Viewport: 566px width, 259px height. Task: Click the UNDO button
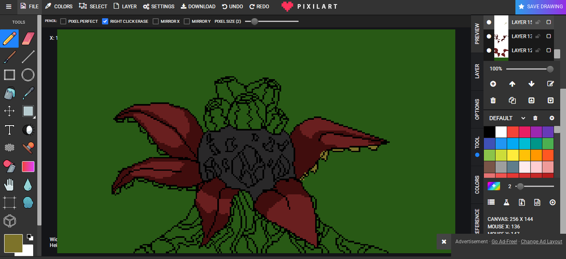(233, 7)
